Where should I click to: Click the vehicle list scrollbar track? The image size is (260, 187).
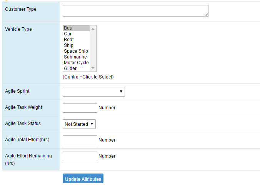click(93, 48)
